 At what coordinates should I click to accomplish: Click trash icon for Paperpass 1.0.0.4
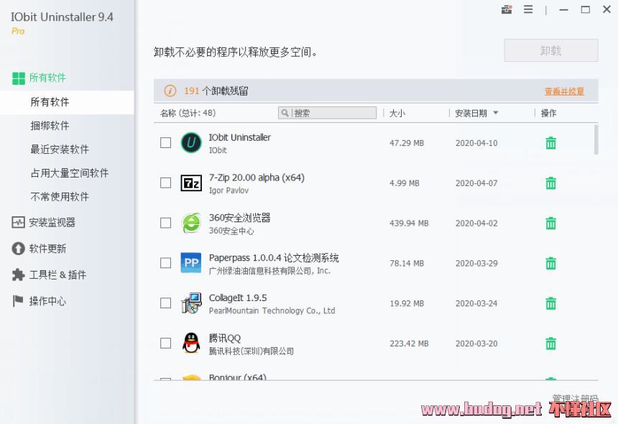coord(550,263)
